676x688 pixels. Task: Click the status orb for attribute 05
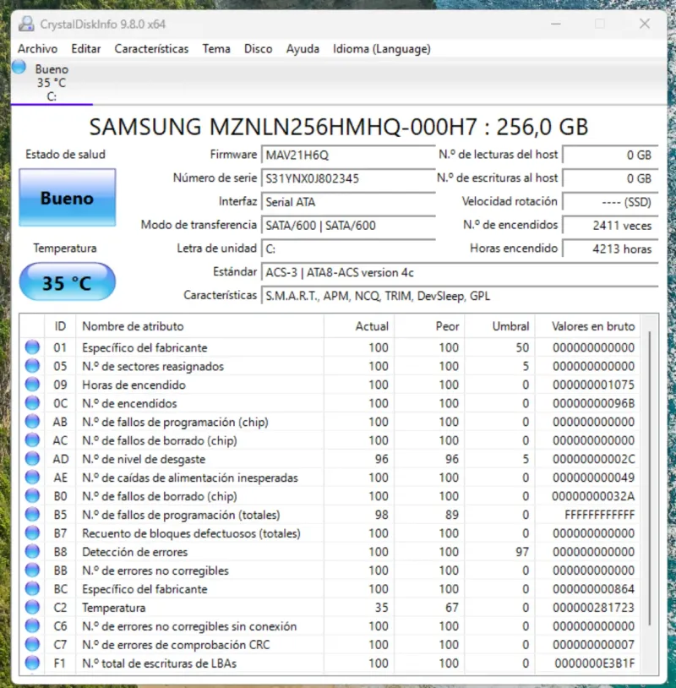pyautogui.click(x=32, y=365)
